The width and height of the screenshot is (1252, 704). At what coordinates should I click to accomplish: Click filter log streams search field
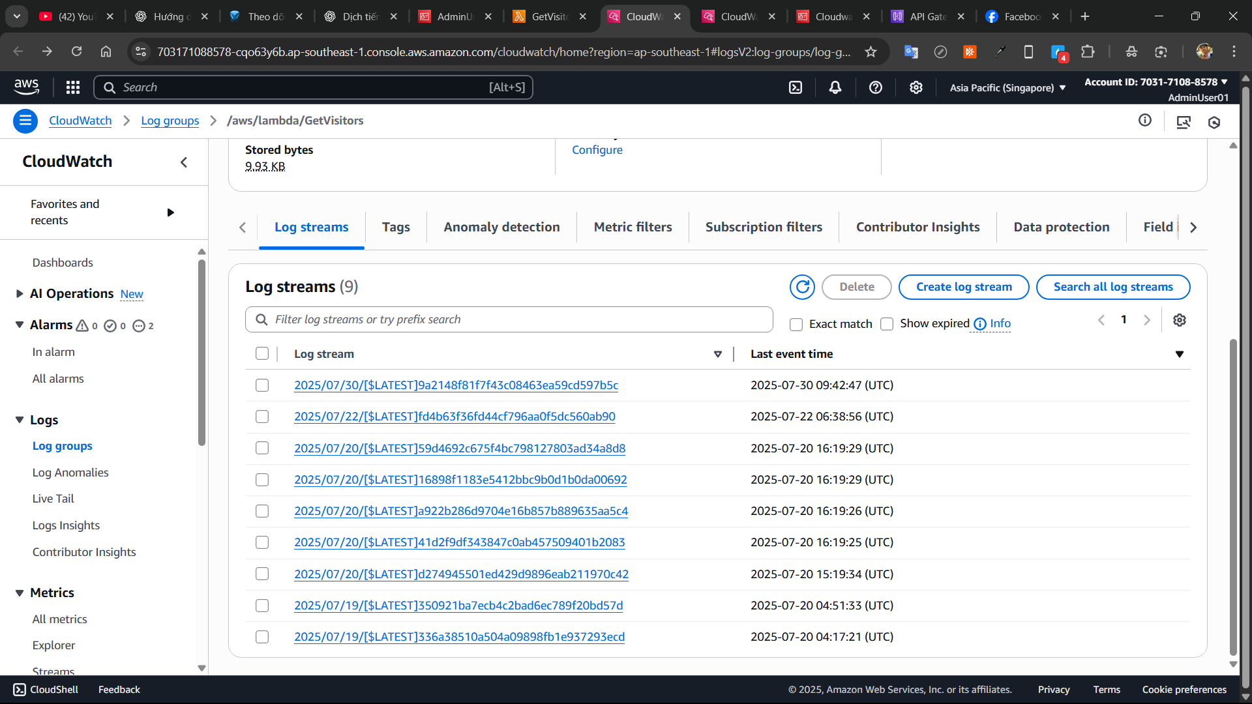(x=509, y=319)
